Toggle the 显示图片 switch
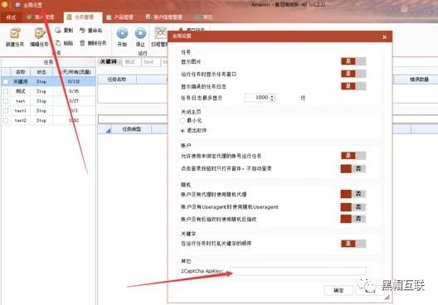The image size is (438, 305). coord(353,61)
